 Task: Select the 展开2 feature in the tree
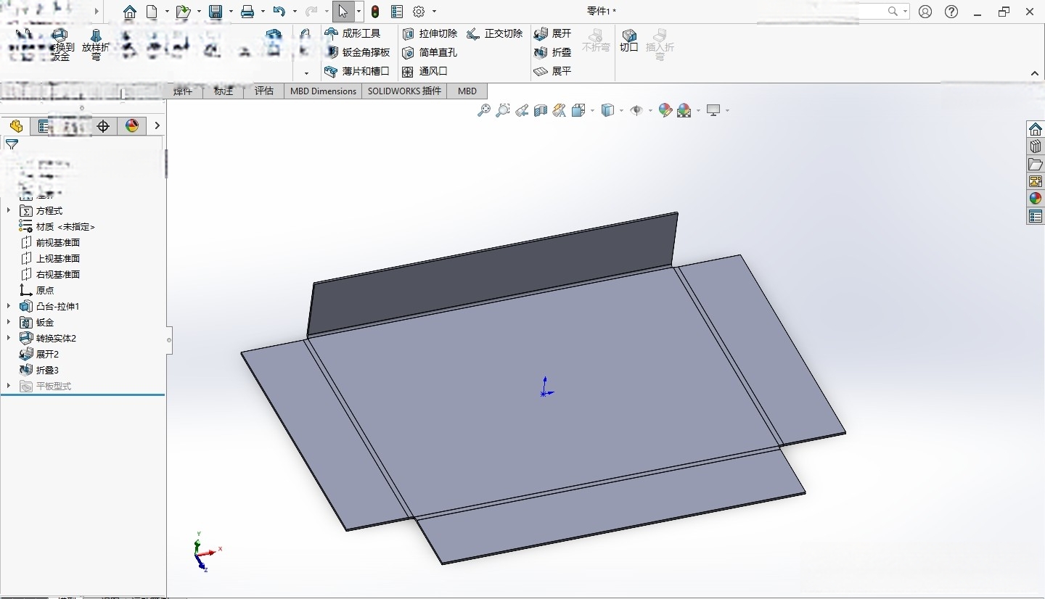[x=39, y=354]
